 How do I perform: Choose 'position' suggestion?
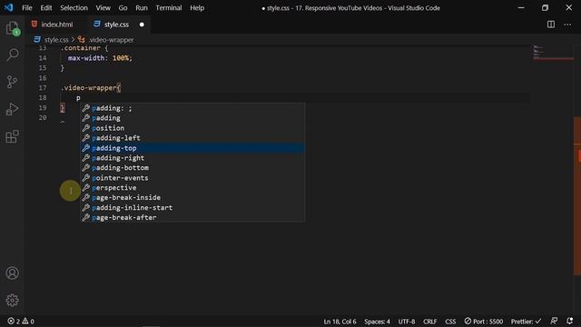click(192, 128)
